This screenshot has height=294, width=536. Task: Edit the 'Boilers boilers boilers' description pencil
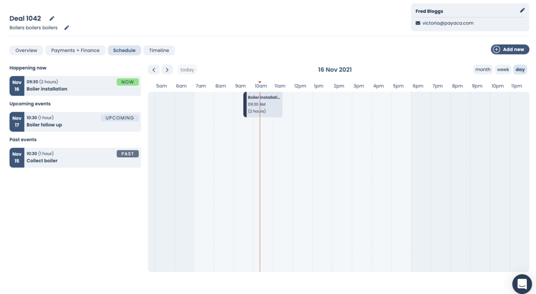coord(67,28)
